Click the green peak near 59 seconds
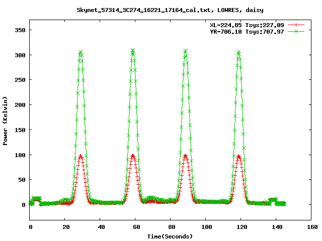The width and height of the screenshot is (322, 241). pyautogui.click(x=133, y=51)
